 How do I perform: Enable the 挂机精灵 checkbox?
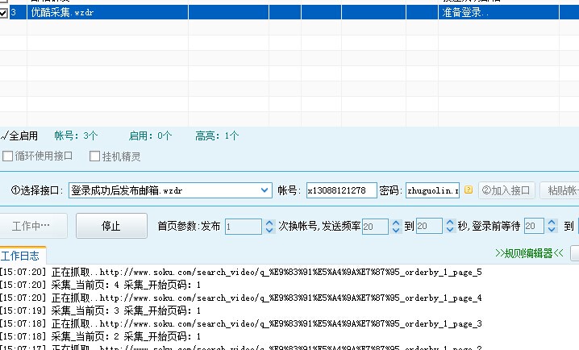tap(95, 156)
